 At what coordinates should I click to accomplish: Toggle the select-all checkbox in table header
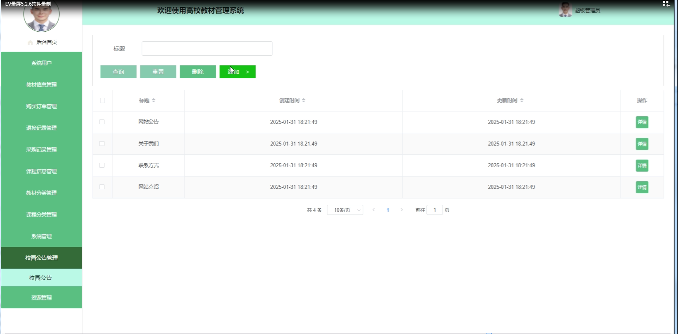tap(102, 101)
